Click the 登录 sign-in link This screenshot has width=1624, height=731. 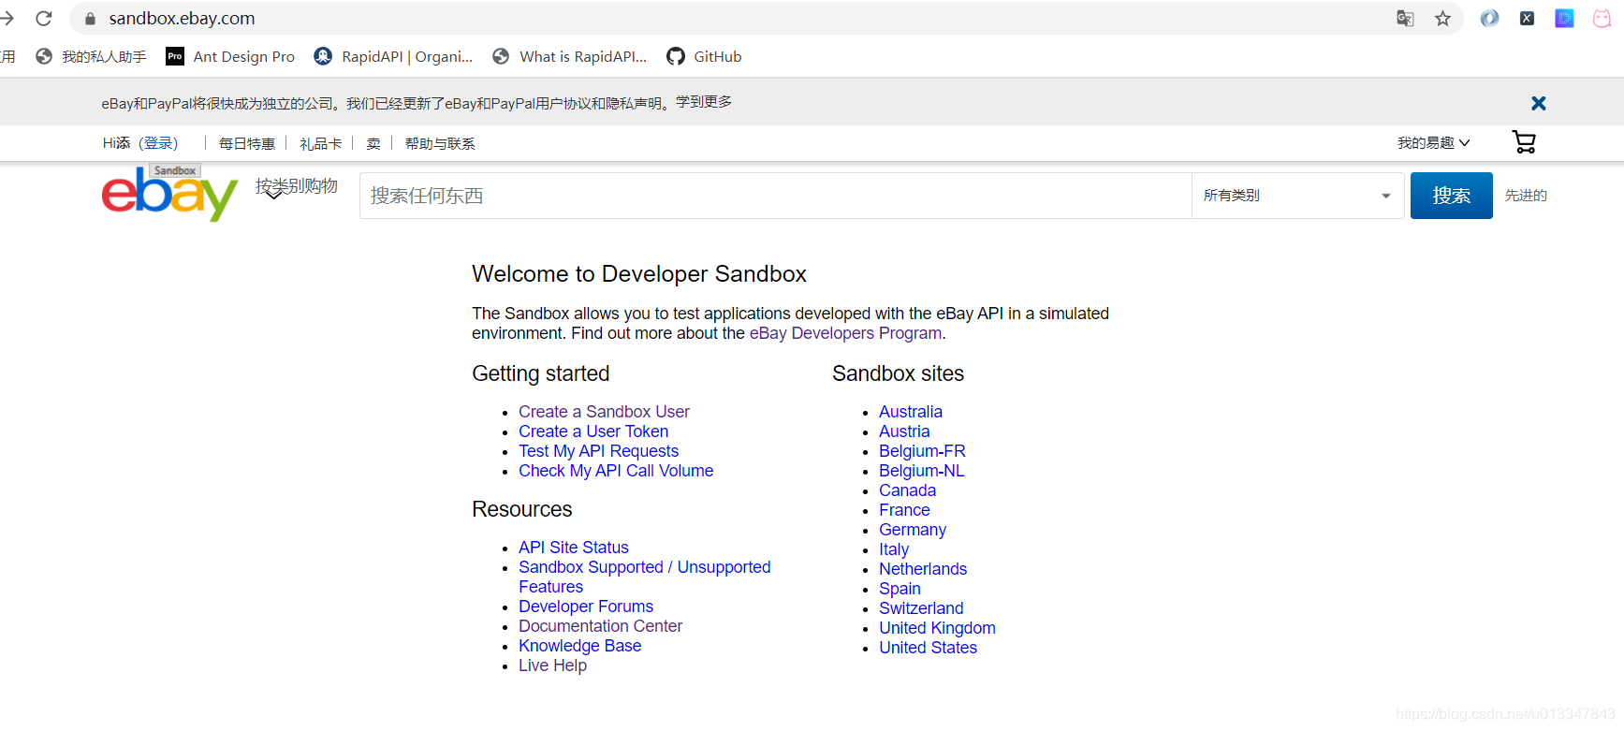[x=159, y=143]
